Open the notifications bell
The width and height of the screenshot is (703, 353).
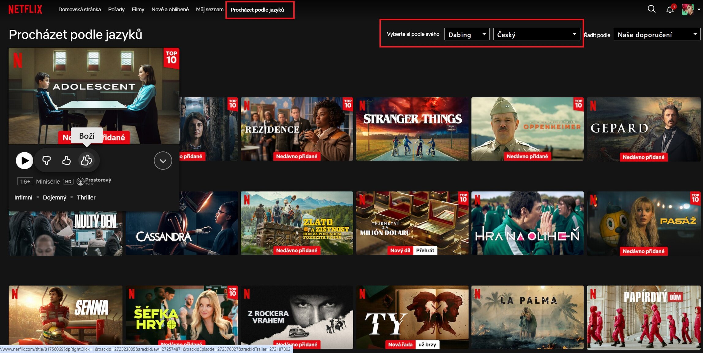670,9
